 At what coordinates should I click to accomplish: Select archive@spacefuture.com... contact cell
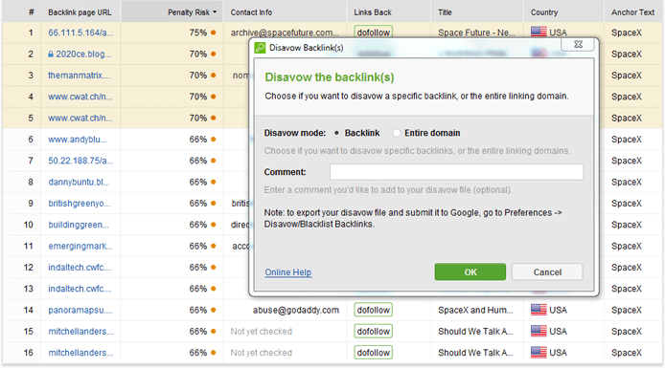click(x=285, y=32)
